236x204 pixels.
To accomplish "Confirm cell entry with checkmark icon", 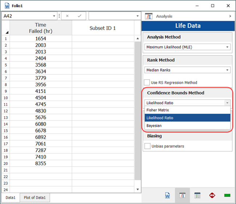I will coord(80,16).
